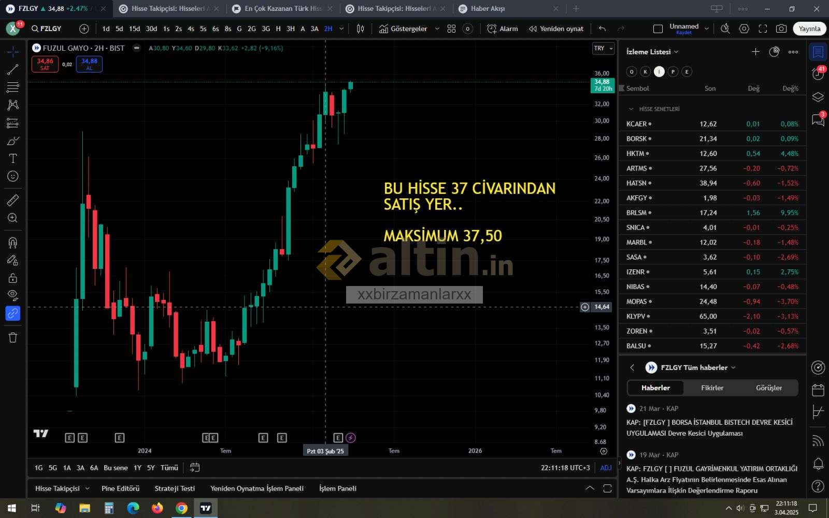Open Firefox from the Windows taskbar
Image resolution: width=829 pixels, height=518 pixels.
click(157, 508)
